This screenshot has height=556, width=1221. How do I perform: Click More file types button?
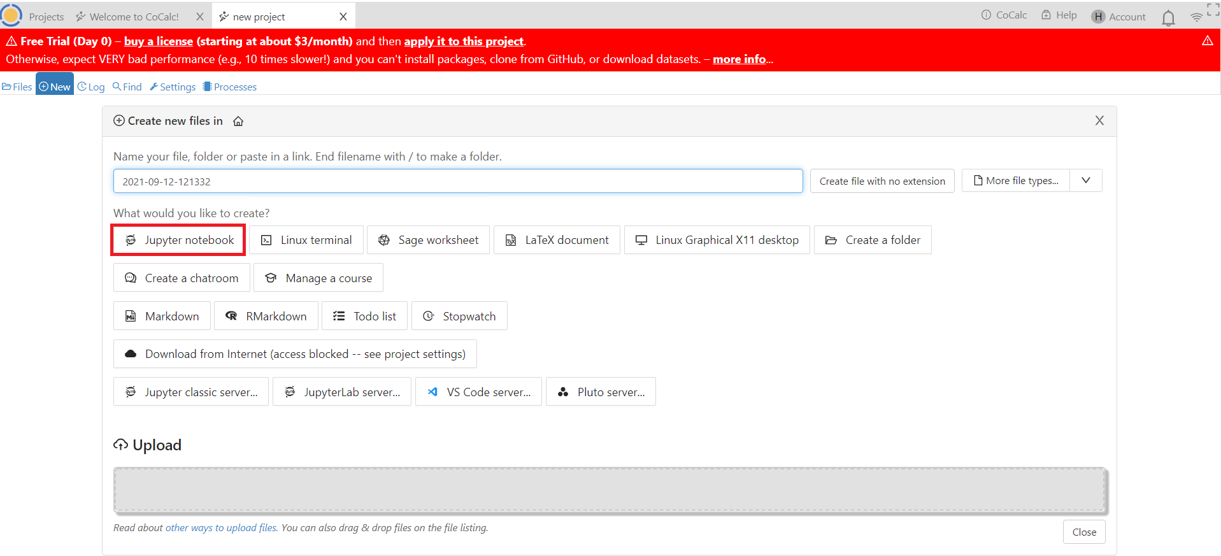(x=1016, y=181)
